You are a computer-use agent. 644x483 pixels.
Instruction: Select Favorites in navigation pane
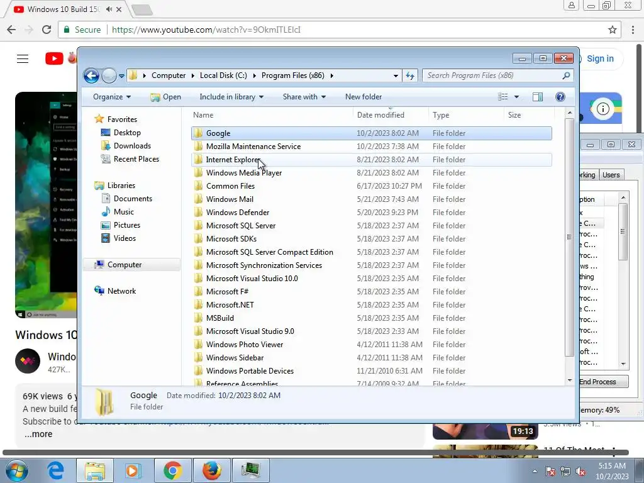pos(122,119)
